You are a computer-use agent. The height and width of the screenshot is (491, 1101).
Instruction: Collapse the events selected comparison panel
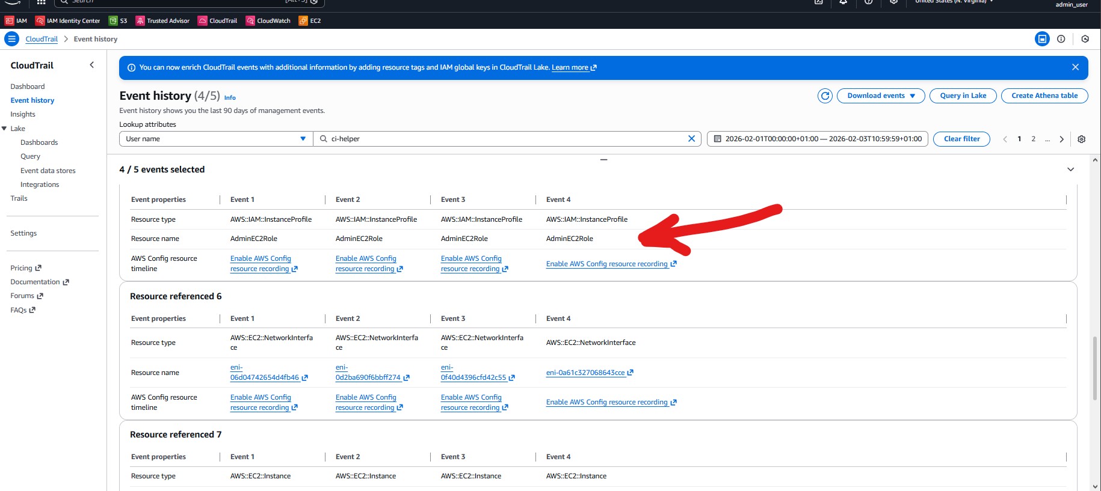click(1070, 169)
